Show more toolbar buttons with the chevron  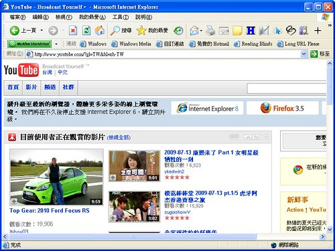click(x=330, y=25)
